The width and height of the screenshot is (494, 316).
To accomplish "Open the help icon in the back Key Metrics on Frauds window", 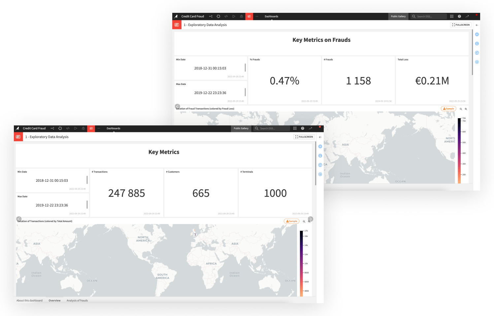I will tap(459, 16).
